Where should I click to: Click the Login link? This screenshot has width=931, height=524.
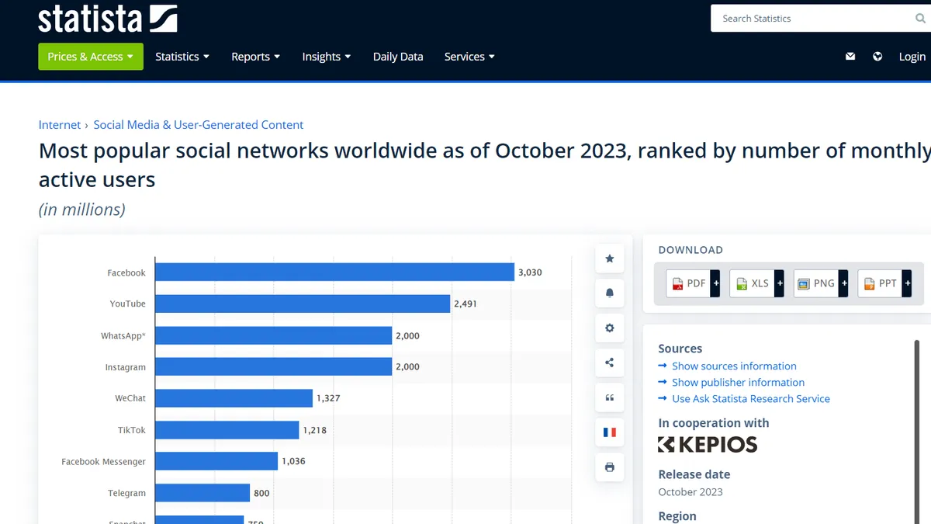(x=912, y=57)
